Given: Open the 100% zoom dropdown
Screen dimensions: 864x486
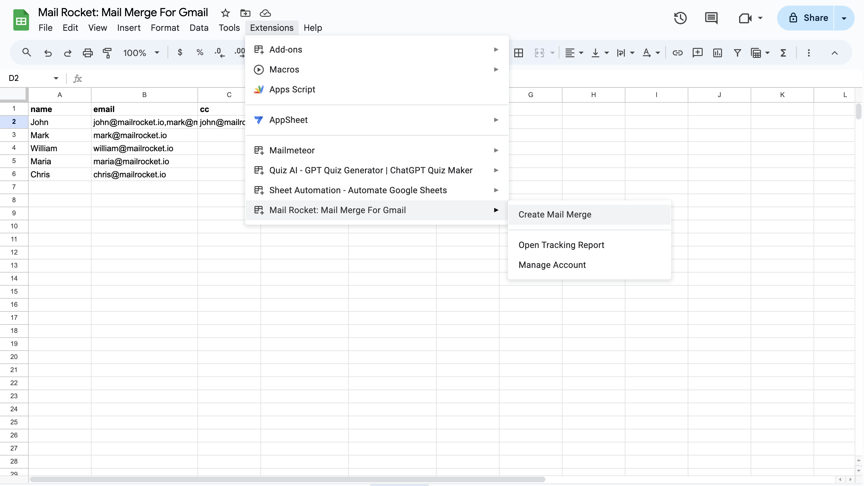Looking at the screenshot, I should (141, 53).
